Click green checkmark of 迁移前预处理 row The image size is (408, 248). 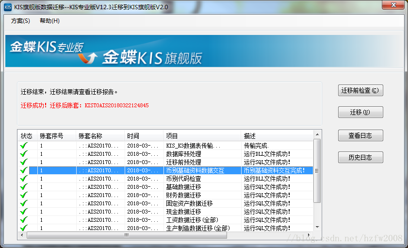[24, 163]
